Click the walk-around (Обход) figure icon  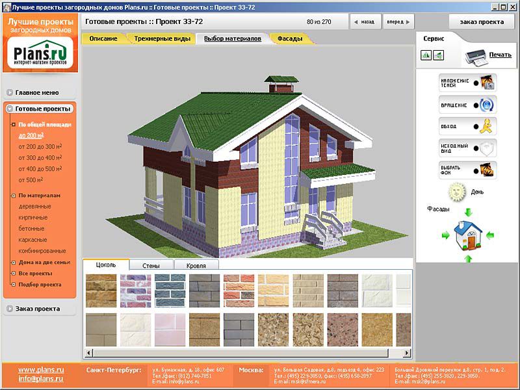(x=486, y=127)
